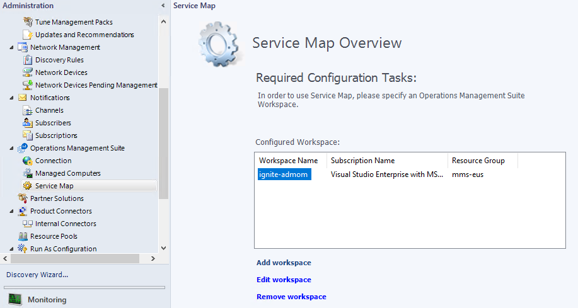Open Discovery Rules
578x308 pixels.
[59, 60]
